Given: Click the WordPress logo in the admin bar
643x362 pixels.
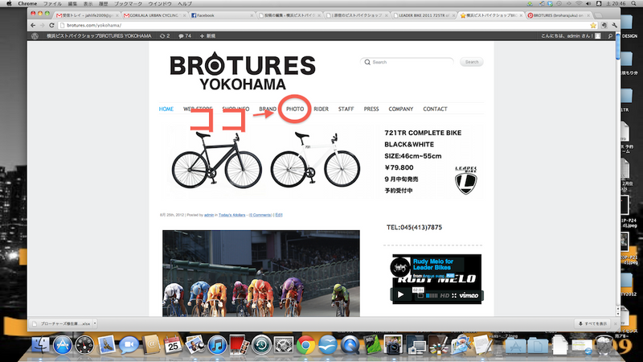Looking at the screenshot, I should [35, 36].
